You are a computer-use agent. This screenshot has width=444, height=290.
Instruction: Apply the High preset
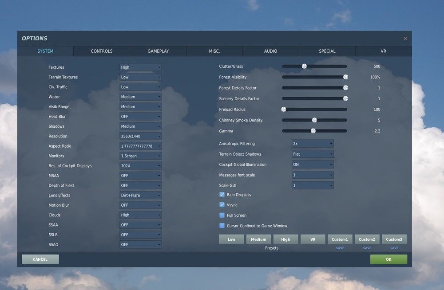point(285,239)
